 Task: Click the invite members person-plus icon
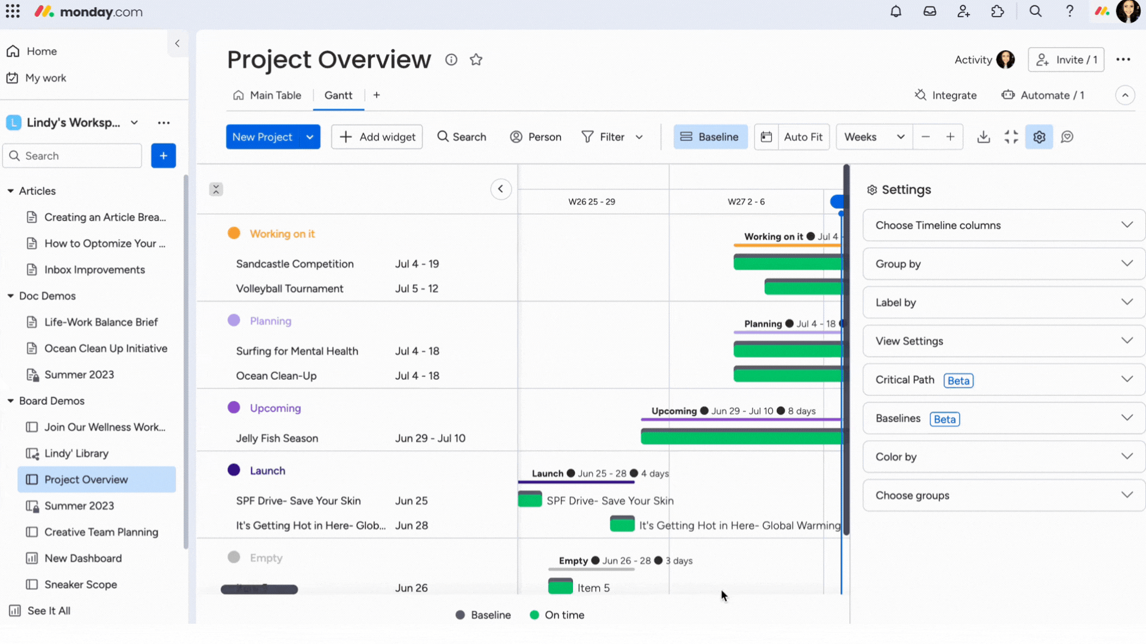pos(963,11)
